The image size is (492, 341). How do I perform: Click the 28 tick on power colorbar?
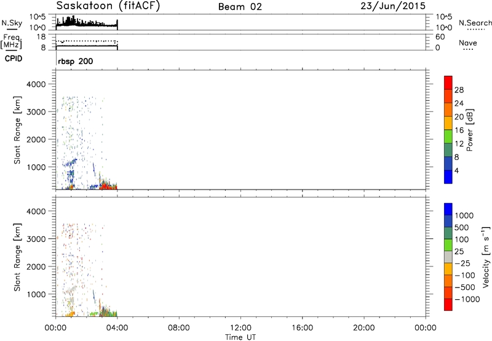459,90
